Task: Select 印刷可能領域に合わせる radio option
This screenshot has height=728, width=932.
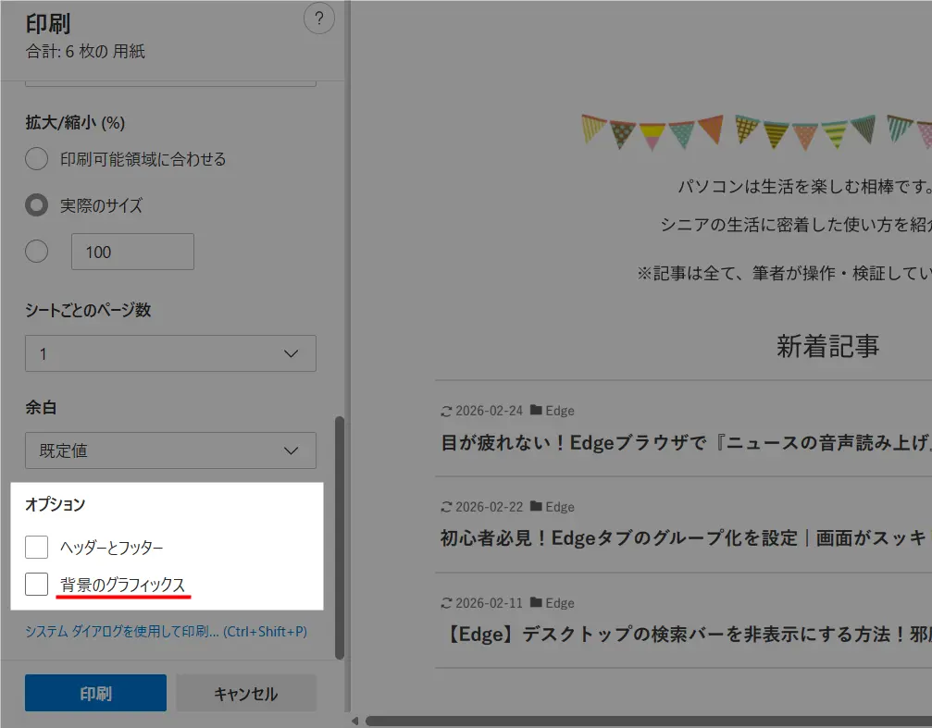Action: pos(36,159)
